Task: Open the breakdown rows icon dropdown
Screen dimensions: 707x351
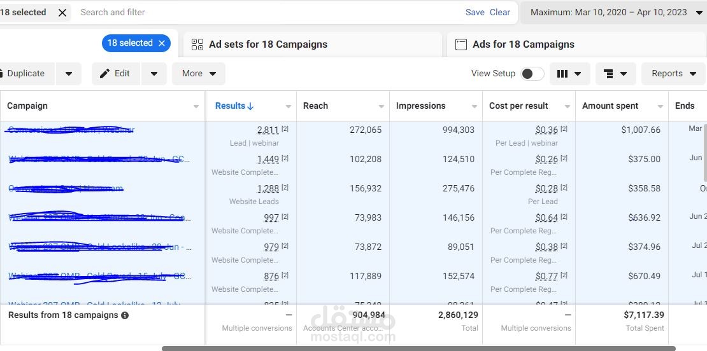Action: pyautogui.click(x=615, y=74)
